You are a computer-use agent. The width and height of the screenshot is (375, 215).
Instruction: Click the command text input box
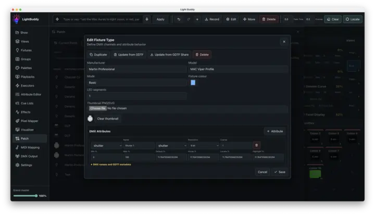[102, 19]
